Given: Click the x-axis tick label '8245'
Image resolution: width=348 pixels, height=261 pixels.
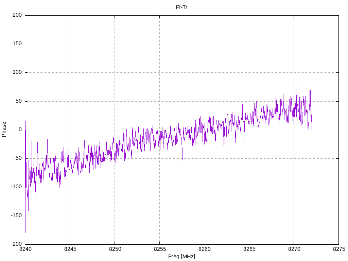Looking at the screenshot, I should click(x=70, y=249).
